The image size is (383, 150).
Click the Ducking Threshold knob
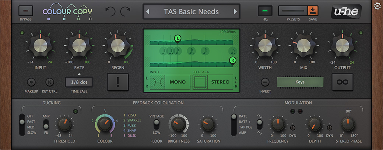tap(64, 124)
